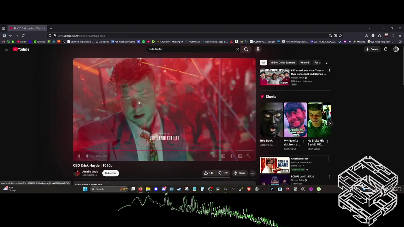Open the EBT-Pocalypse video thumbnail
404x227 pixels.
(x=275, y=77)
